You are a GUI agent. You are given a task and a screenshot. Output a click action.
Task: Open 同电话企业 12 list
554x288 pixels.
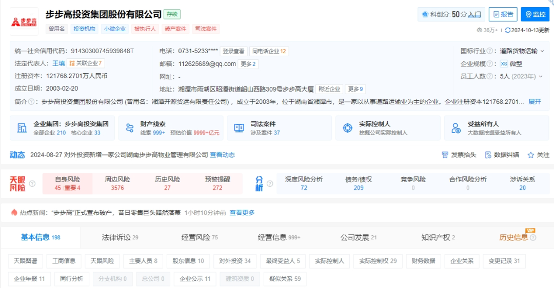click(x=269, y=51)
